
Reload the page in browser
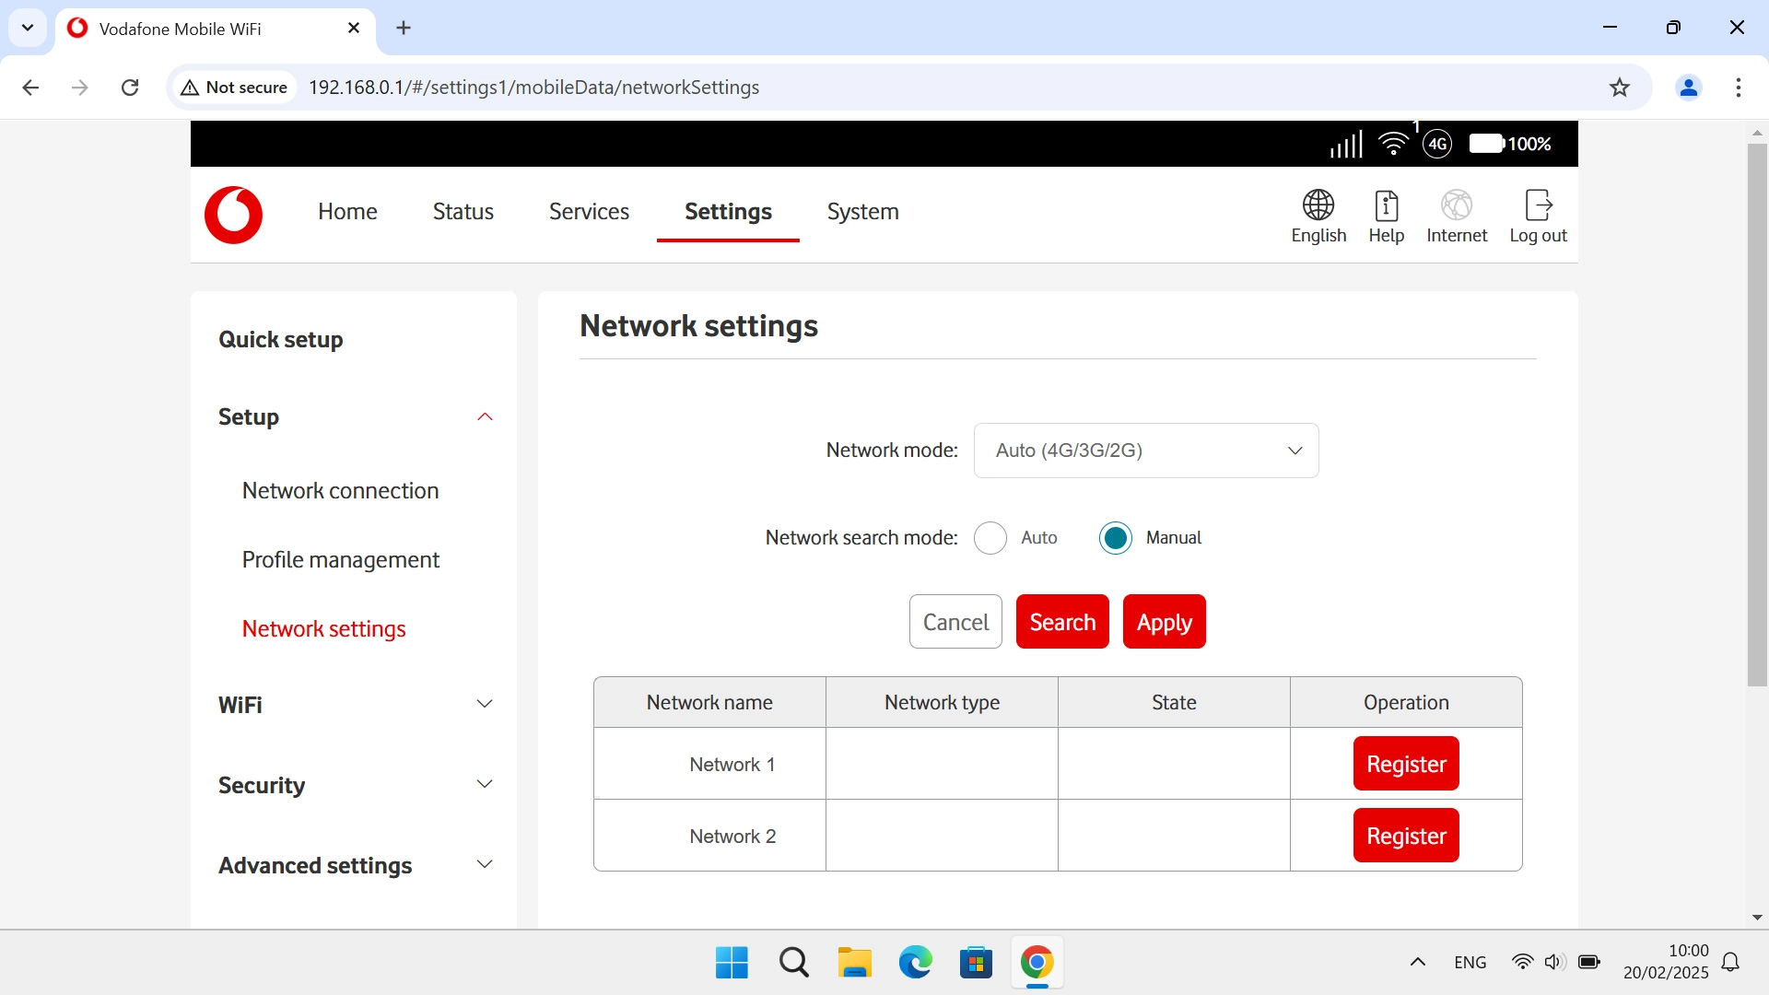130,88
